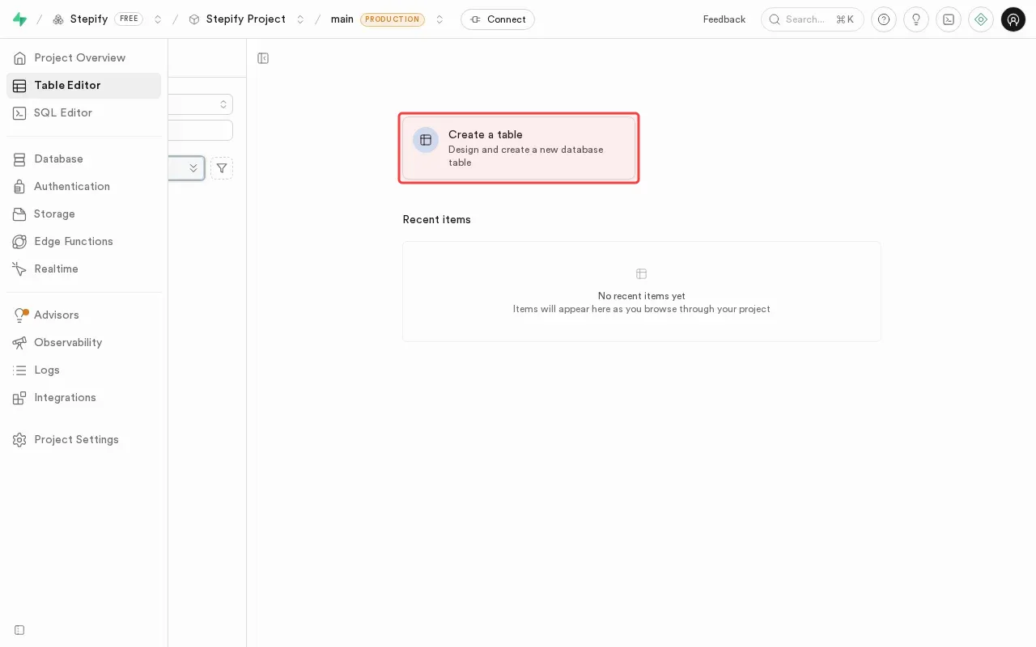The width and height of the screenshot is (1036, 647).
Task: Click the Create a table card
Action: pos(519,148)
